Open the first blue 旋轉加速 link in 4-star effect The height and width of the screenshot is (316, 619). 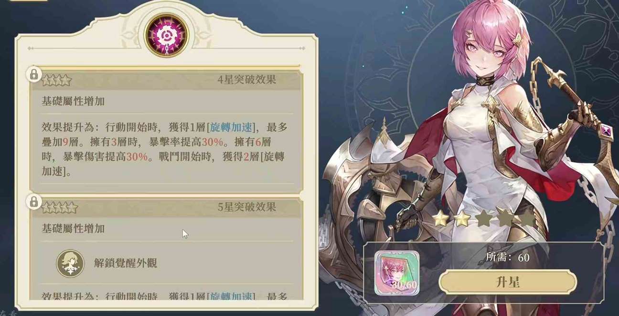232,127
